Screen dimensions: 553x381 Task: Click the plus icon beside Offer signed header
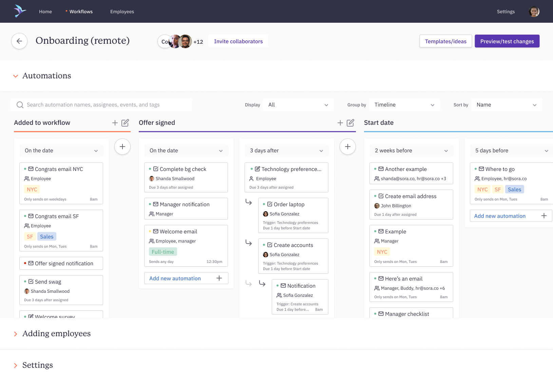[340, 123]
